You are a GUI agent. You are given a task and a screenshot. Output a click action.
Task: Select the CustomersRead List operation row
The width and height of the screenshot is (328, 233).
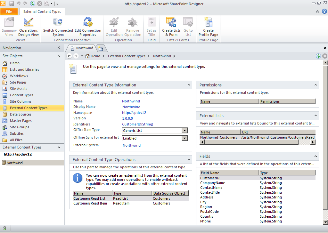pyautogui.click(x=131, y=198)
